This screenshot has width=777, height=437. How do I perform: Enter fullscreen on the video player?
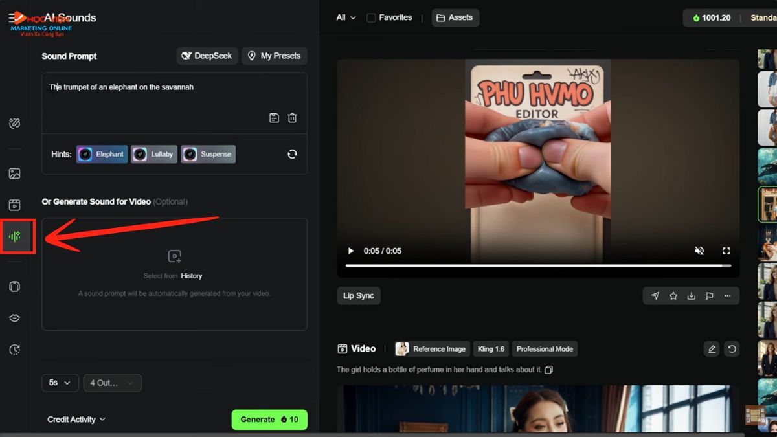726,251
